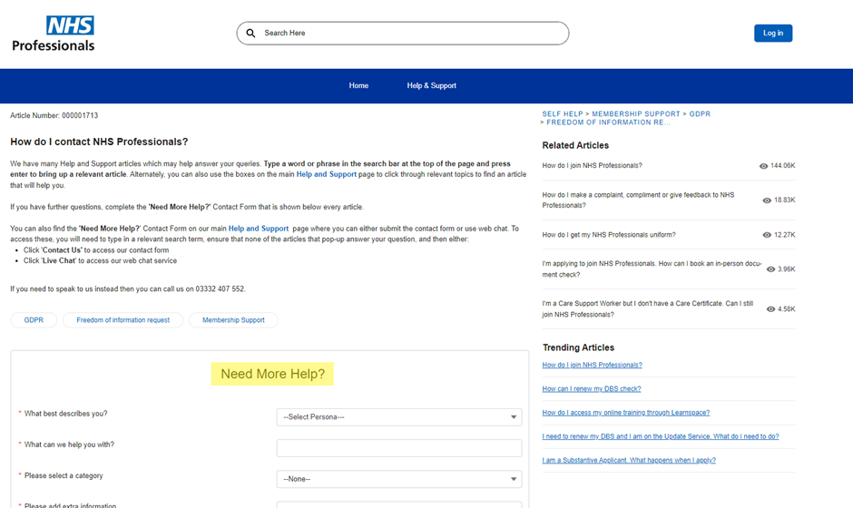Go to the Help & Support tab

431,85
